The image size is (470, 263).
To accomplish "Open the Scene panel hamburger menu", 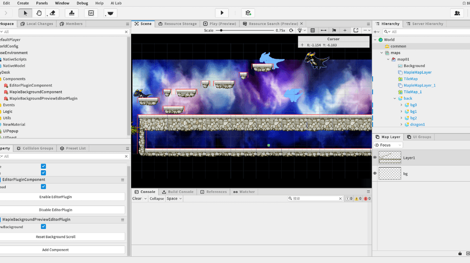I will click(x=368, y=24).
